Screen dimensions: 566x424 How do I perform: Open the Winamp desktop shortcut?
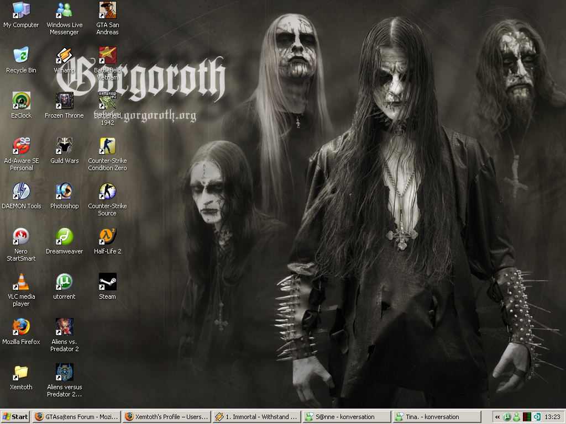[x=65, y=55]
